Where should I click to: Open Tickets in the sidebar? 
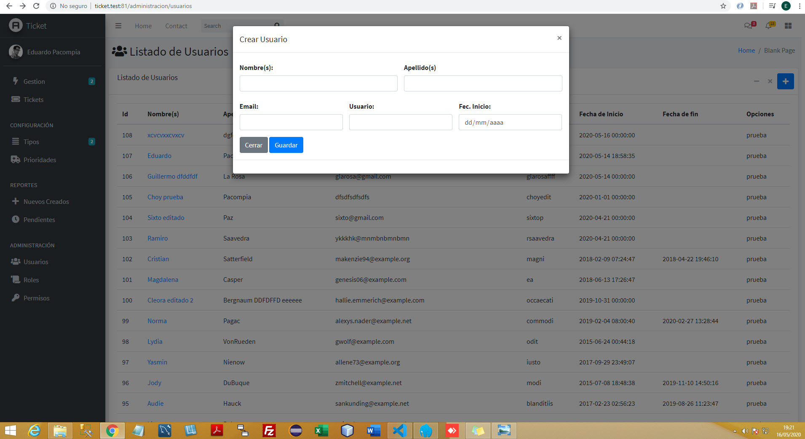(52, 99)
